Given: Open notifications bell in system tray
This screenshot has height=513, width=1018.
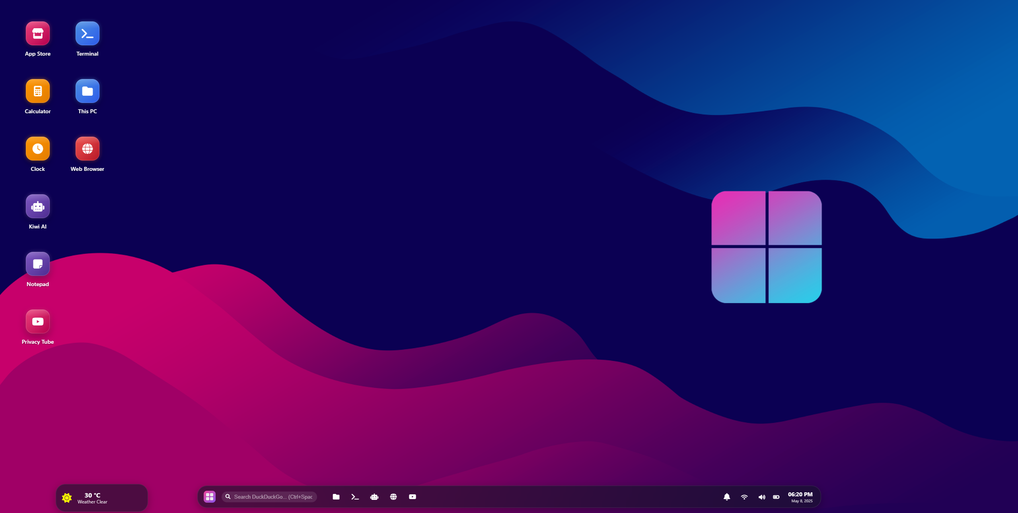Looking at the screenshot, I should [x=726, y=497].
